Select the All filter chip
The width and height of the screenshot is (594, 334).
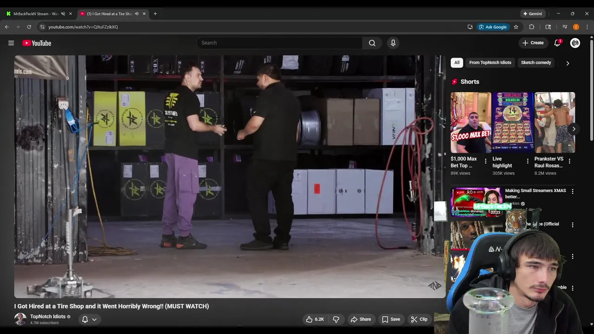click(457, 63)
